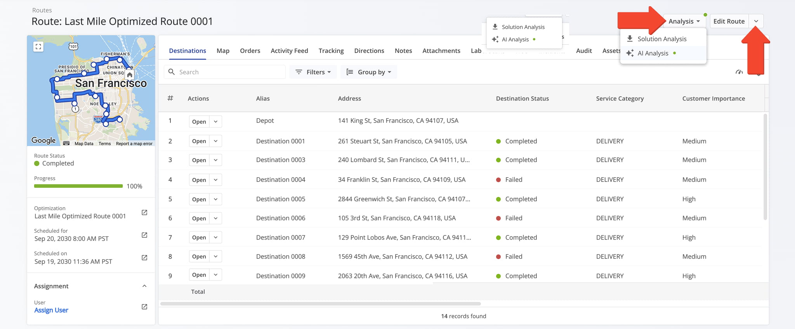
Task: Open the Audit tab
Action: (584, 51)
